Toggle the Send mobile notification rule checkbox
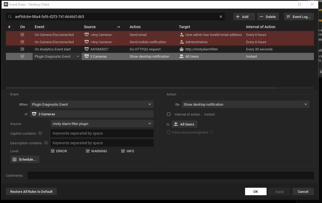 point(22,42)
